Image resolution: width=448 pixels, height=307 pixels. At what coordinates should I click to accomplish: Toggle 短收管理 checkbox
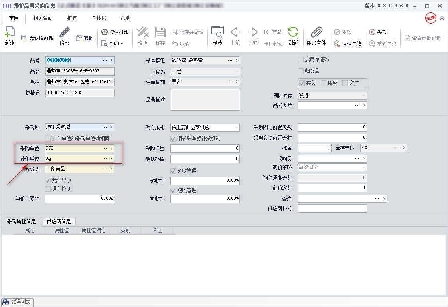click(x=173, y=190)
